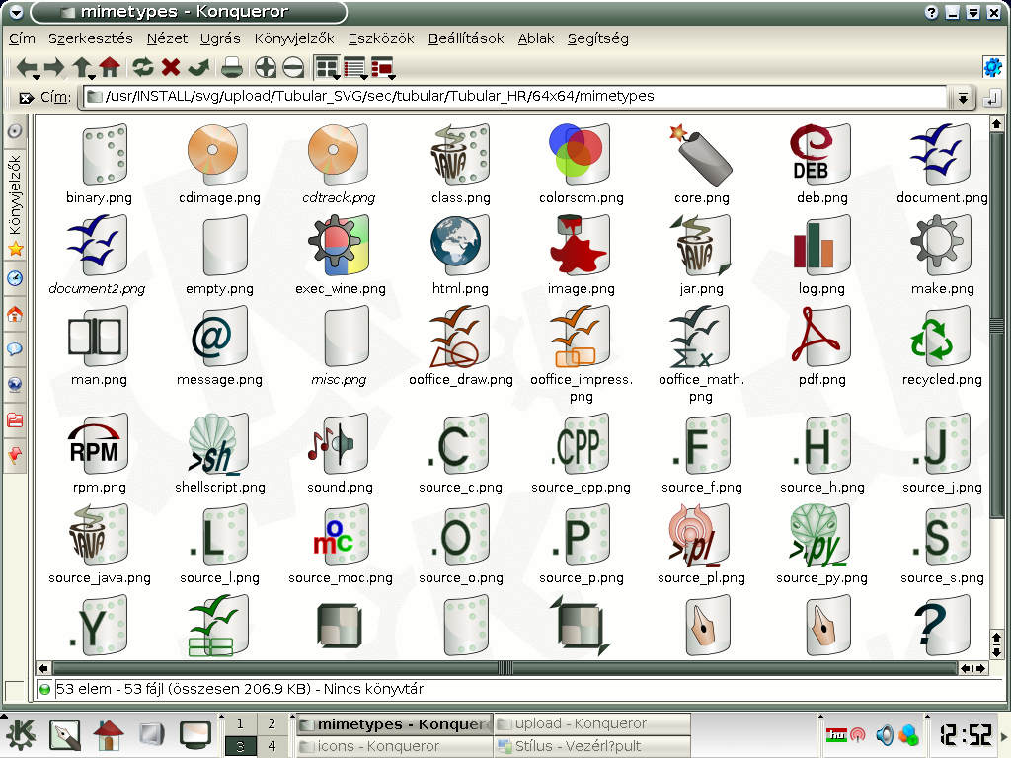Switch to icons - Konqueror window

click(x=395, y=746)
